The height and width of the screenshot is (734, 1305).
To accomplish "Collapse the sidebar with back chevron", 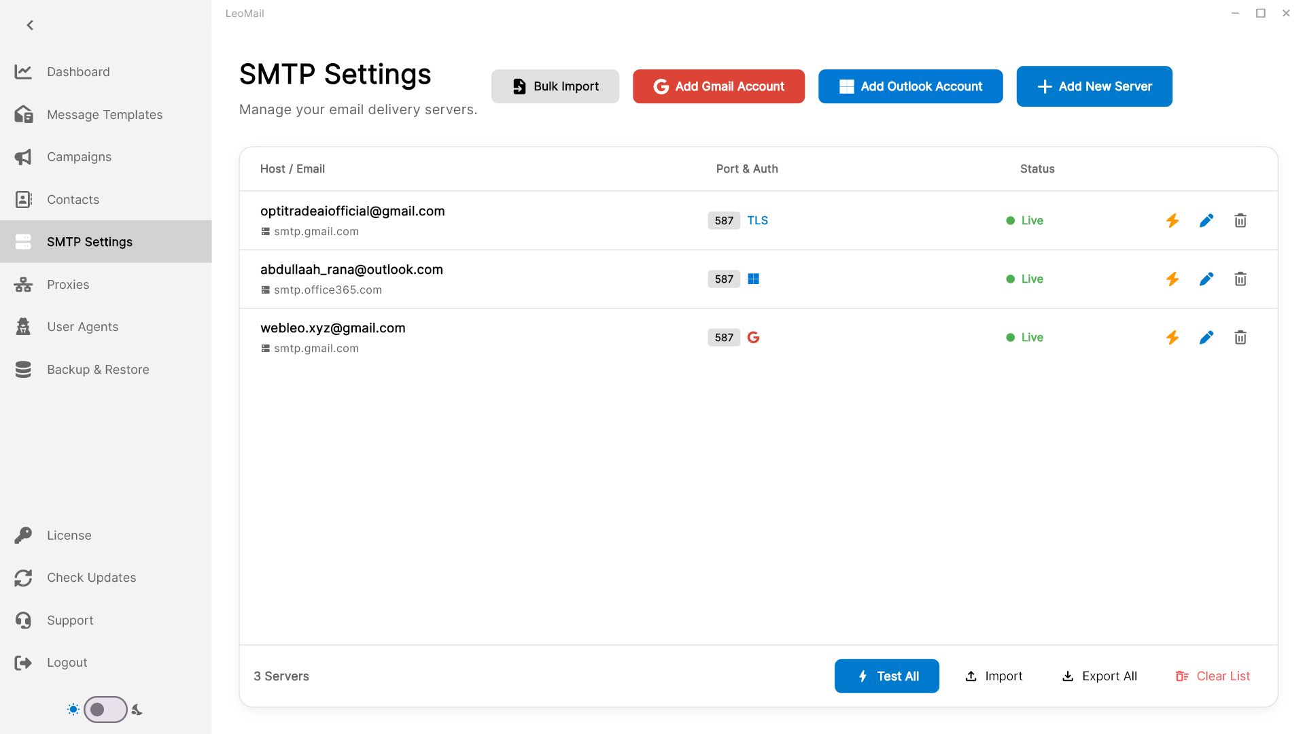I will coord(30,25).
